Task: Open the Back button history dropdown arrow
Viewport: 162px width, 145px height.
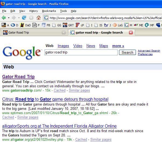Action: click(9, 18)
